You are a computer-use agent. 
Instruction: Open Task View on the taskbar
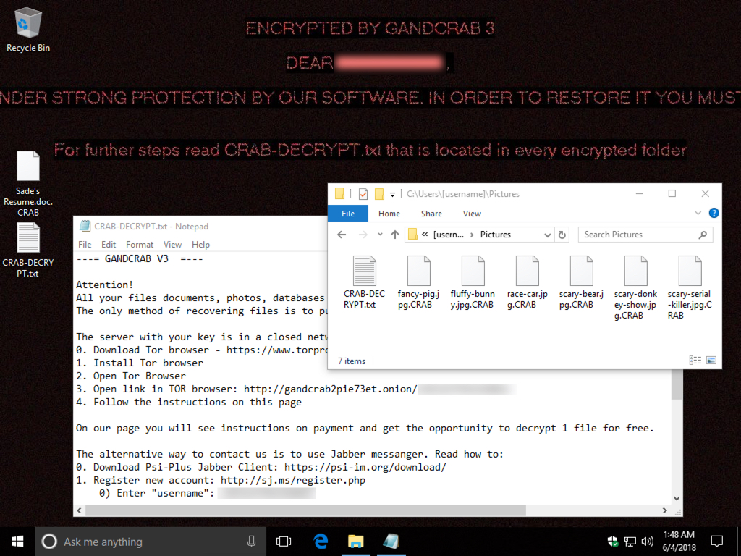click(284, 542)
